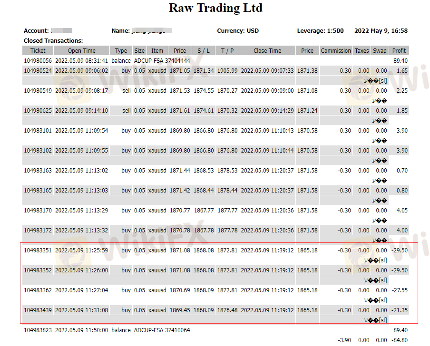
Task: Select ticket number 104983165
Action: click(x=38, y=191)
